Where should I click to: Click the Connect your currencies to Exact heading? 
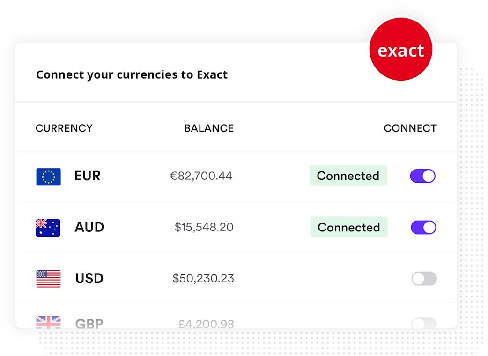click(132, 75)
